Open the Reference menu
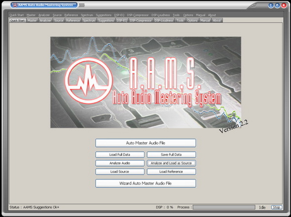The height and width of the screenshot is (217, 291). pos(71,15)
